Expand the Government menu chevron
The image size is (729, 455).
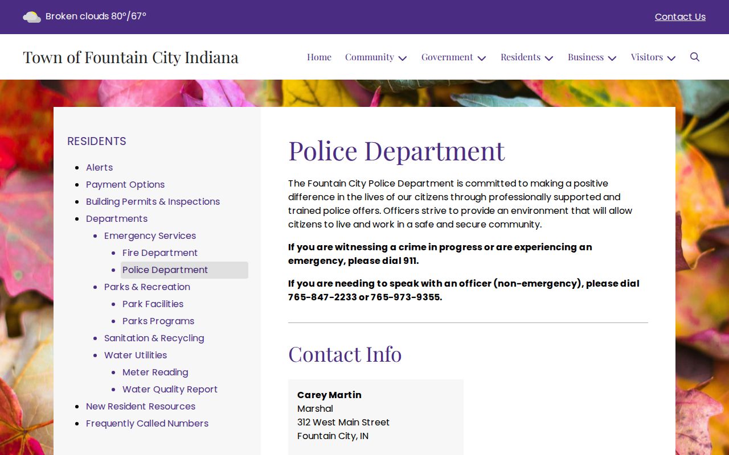click(x=482, y=58)
